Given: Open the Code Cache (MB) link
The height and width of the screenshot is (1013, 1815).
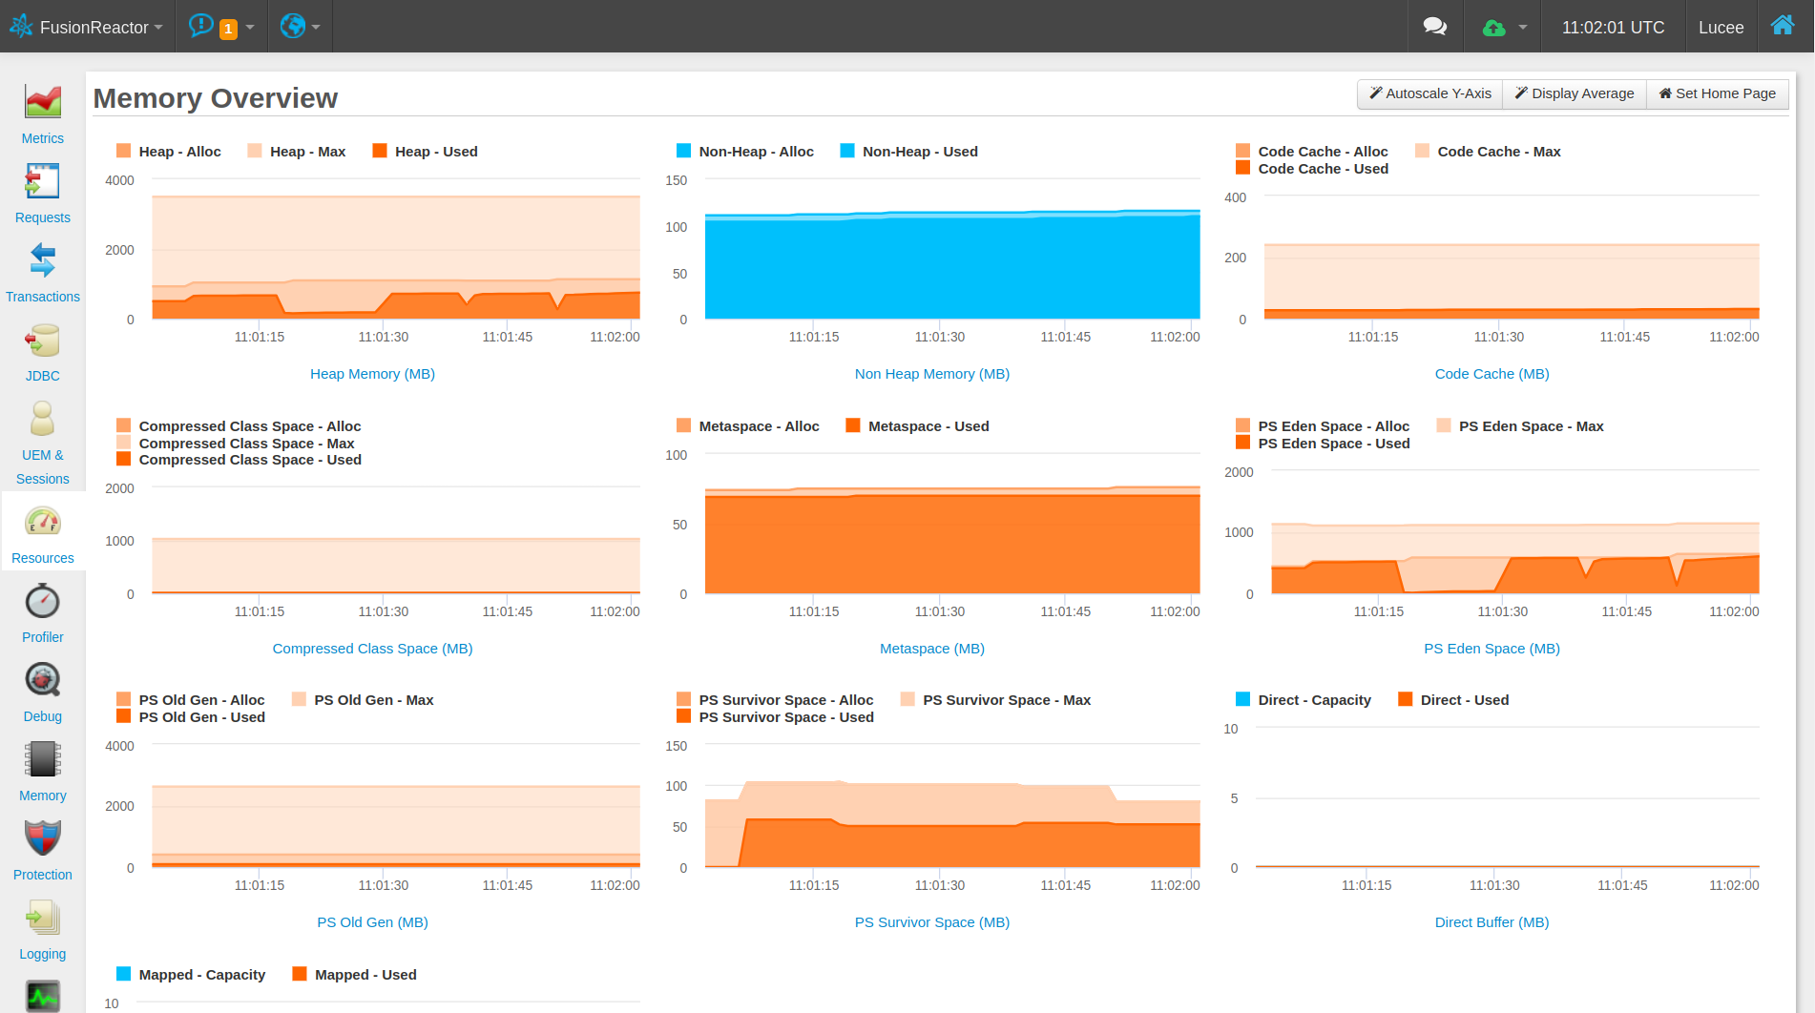Looking at the screenshot, I should (x=1492, y=374).
